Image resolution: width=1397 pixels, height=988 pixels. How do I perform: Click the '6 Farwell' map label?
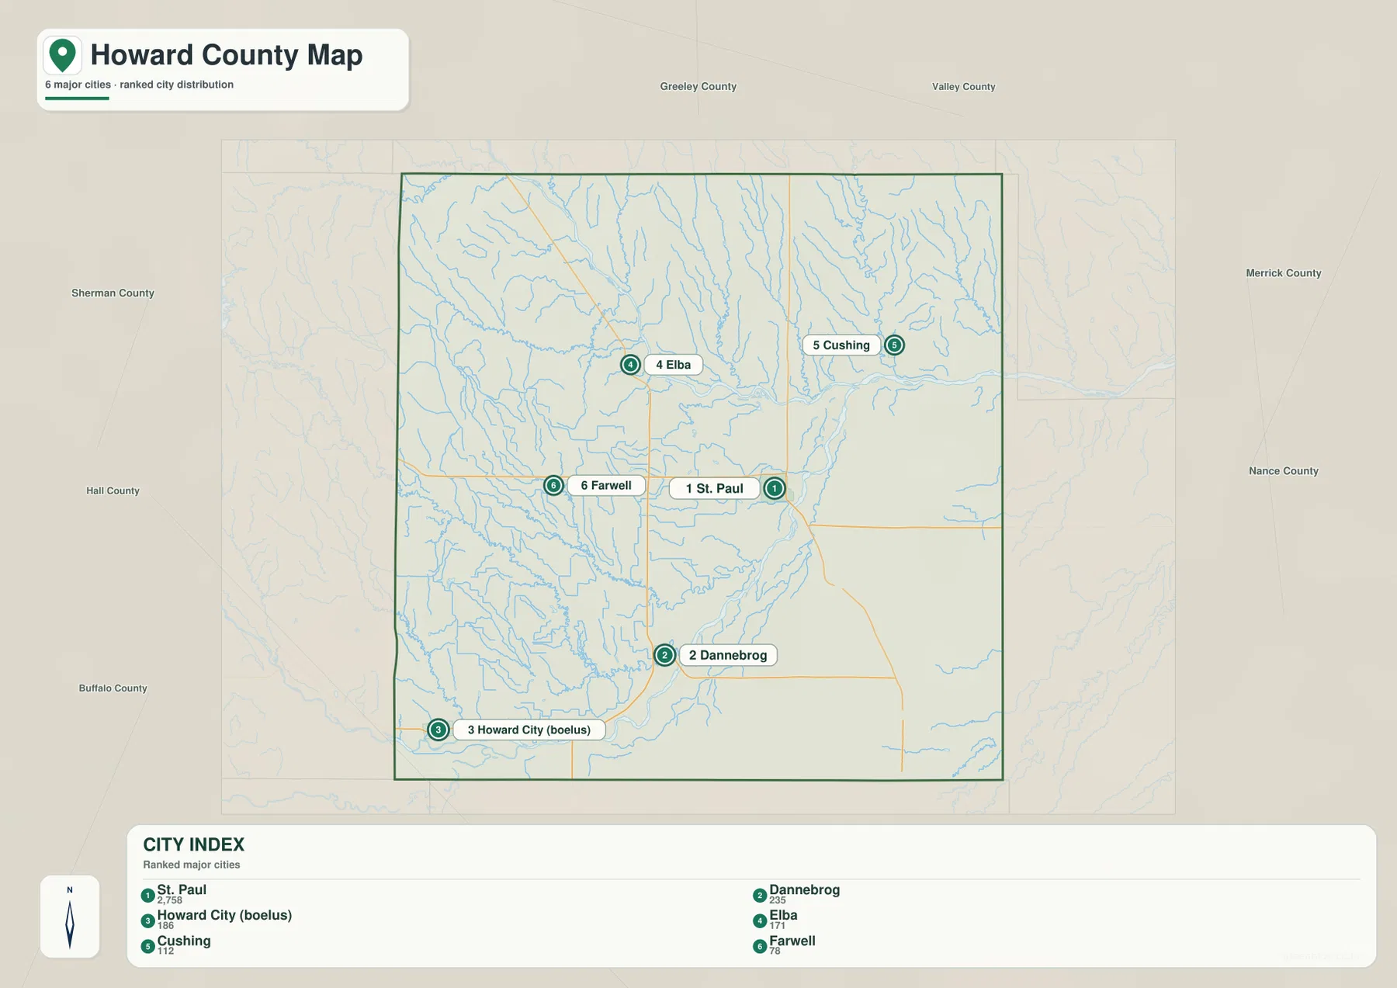(x=606, y=486)
